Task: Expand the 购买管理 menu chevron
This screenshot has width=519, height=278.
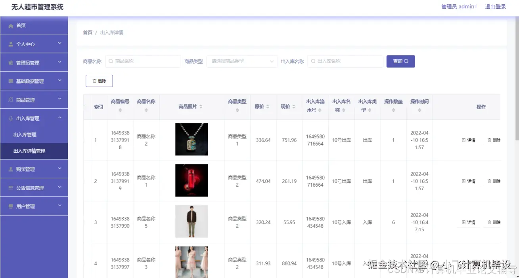Action: [x=60, y=169]
